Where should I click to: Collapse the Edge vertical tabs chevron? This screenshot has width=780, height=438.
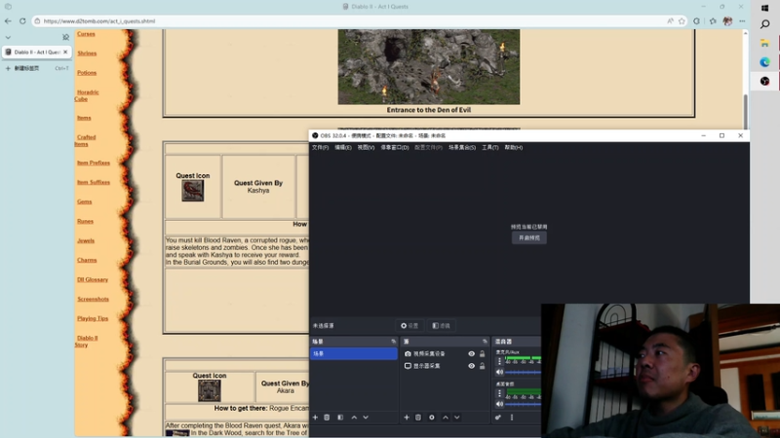(8, 38)
